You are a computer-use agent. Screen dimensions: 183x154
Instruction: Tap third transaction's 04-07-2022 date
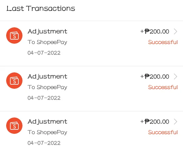44,143
